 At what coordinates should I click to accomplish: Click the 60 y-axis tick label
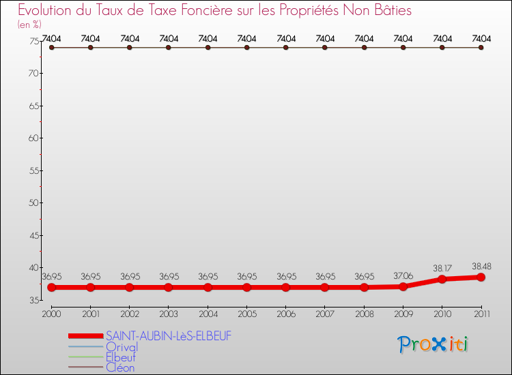point(33,138)
